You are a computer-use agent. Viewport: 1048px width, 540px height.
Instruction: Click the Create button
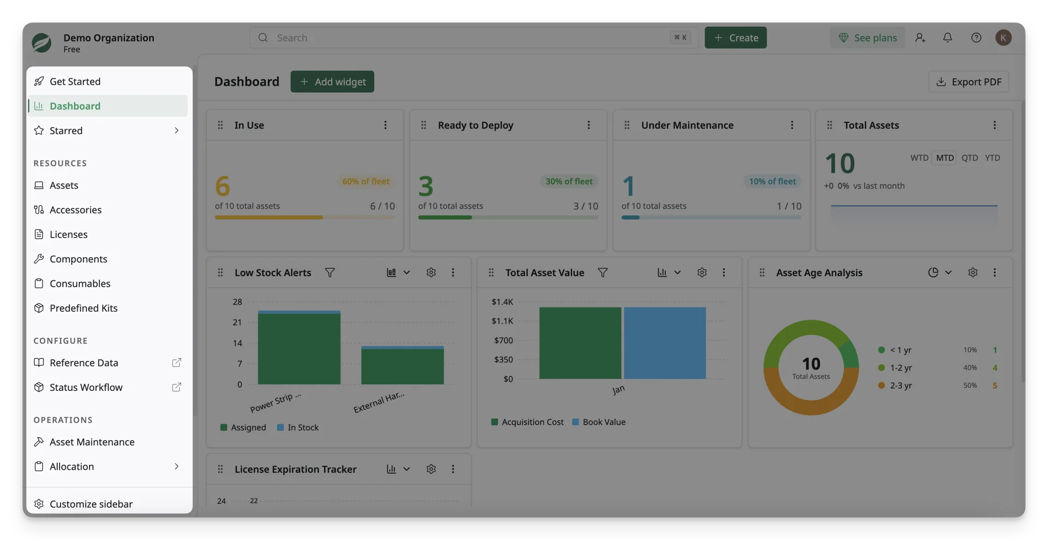tap(735, 38)
